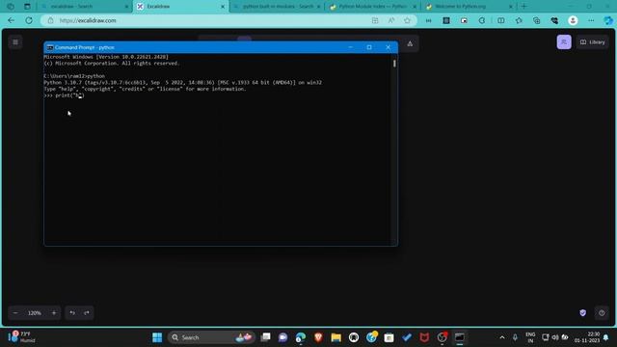Click the print("h") line in Command Prompt
The width and height of the screenshot is (617, 347).
[x=65, y=95]
